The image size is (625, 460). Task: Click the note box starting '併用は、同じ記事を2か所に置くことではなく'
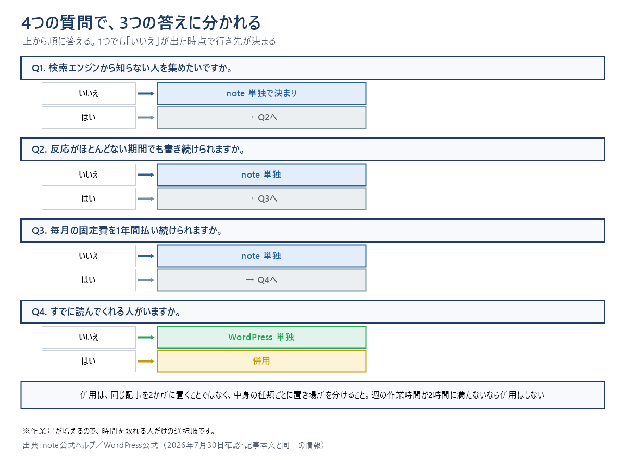click(x=312, y=395)
